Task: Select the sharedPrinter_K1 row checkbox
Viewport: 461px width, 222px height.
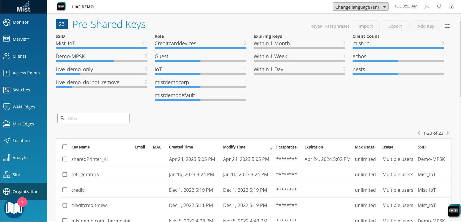Action: click(65, 159)
